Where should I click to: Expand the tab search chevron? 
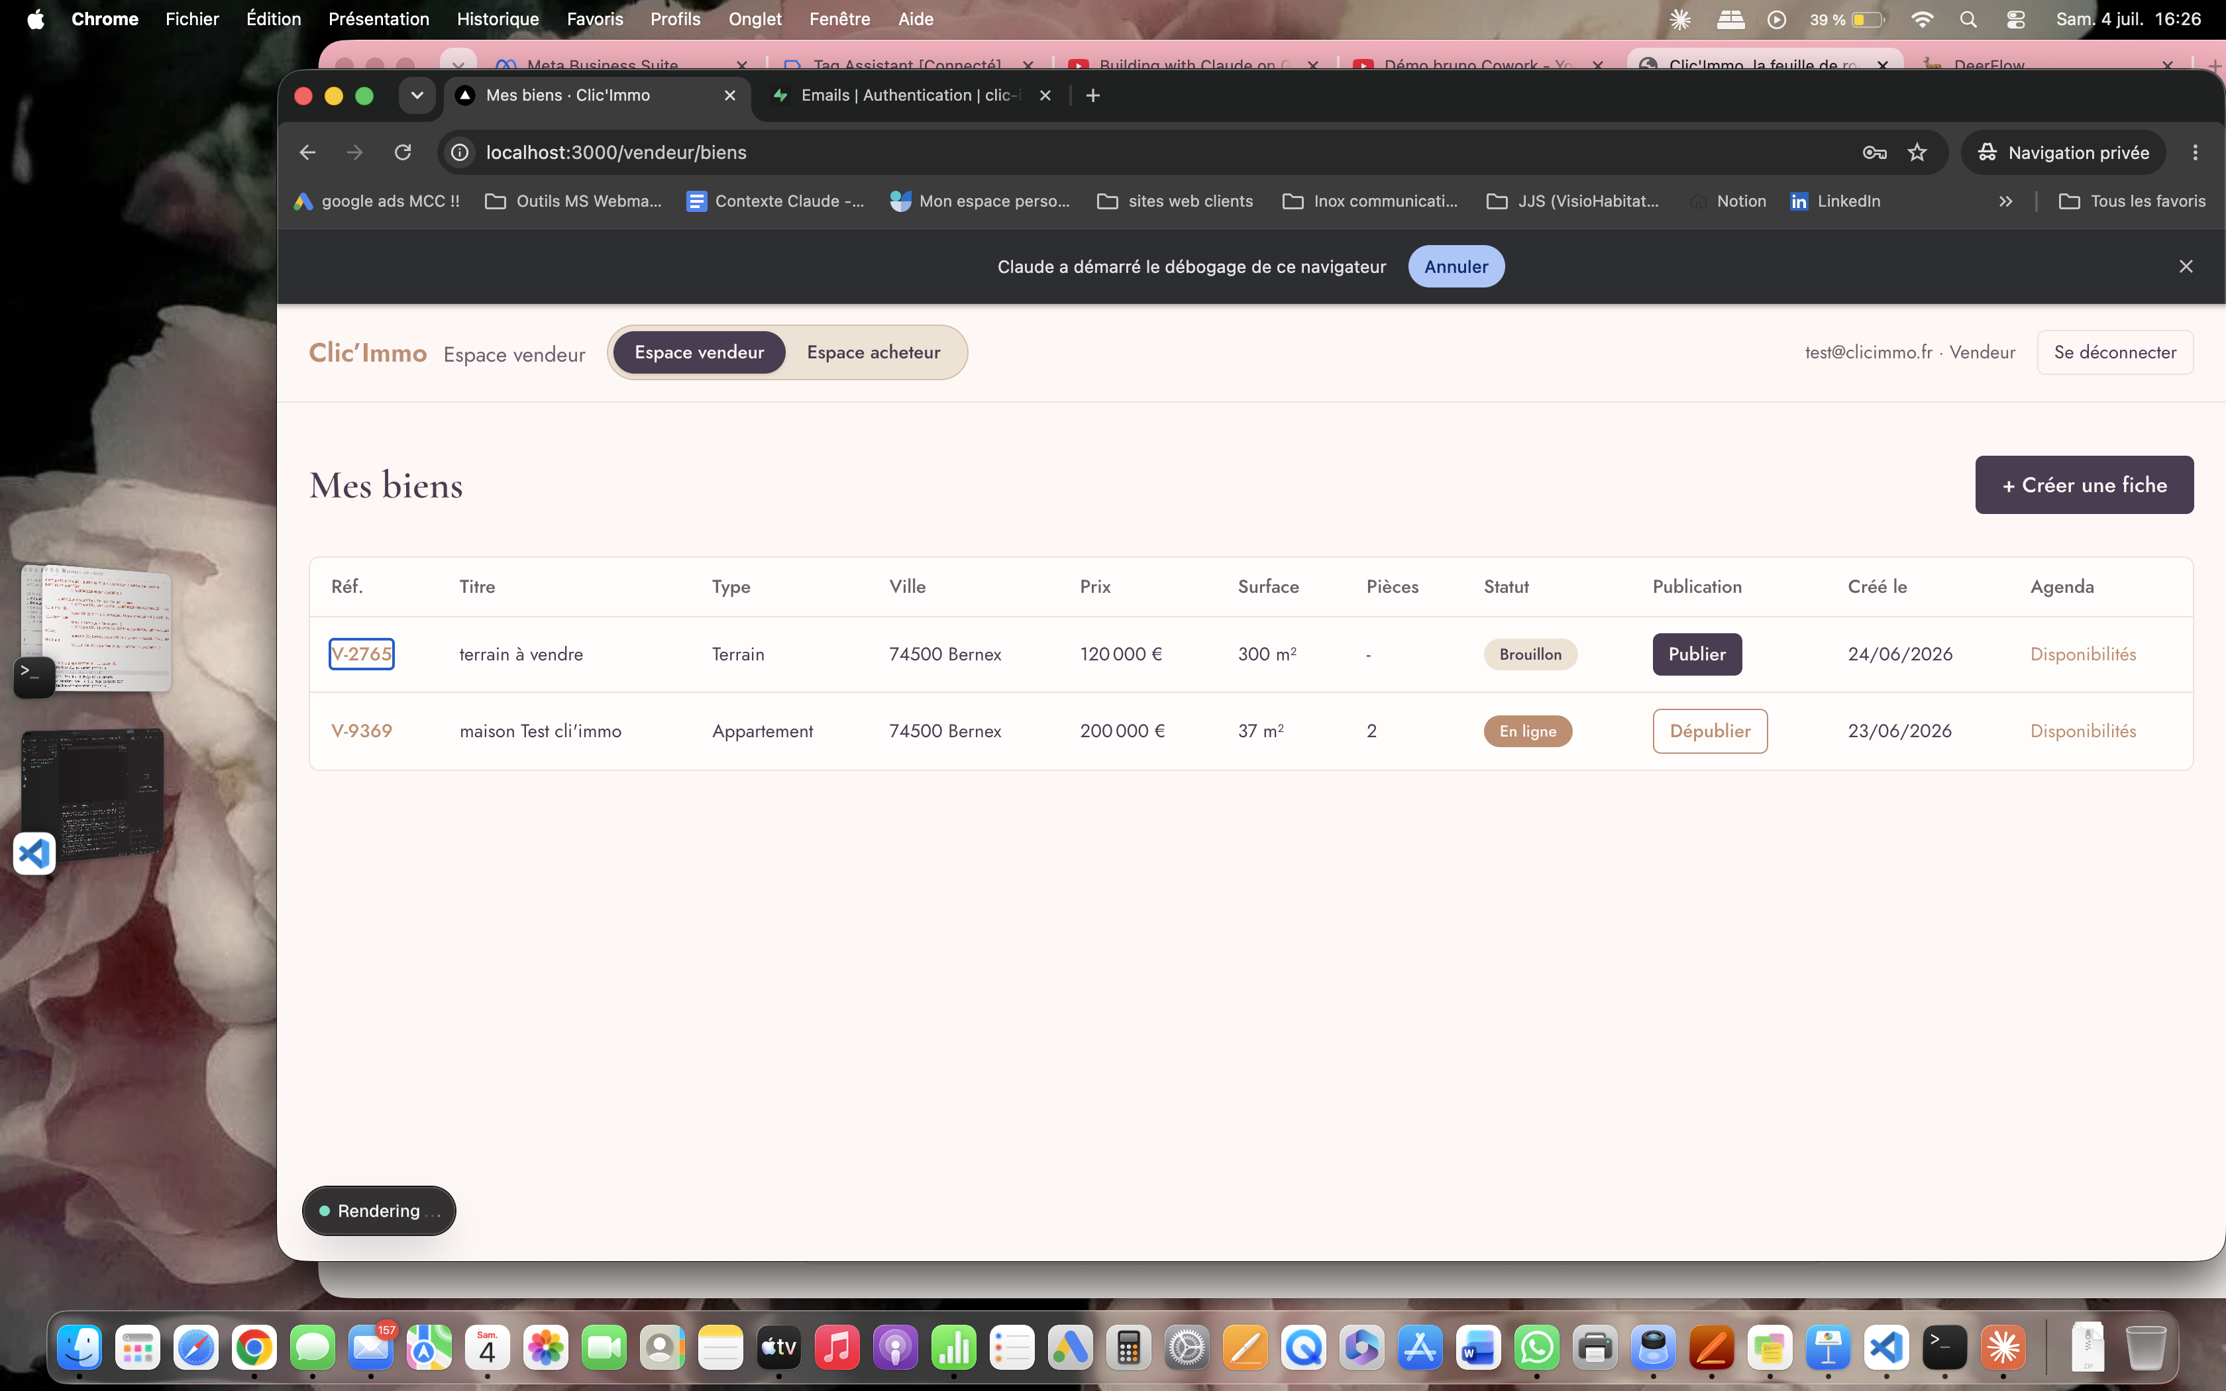417,95
